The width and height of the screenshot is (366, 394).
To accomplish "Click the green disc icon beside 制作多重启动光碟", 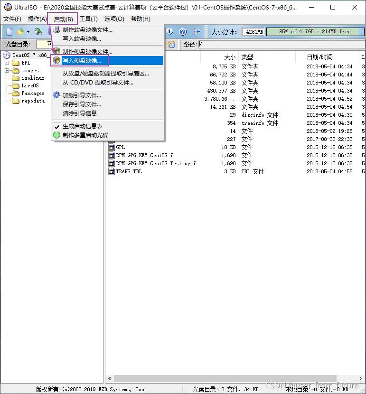I will pos(56,135).
